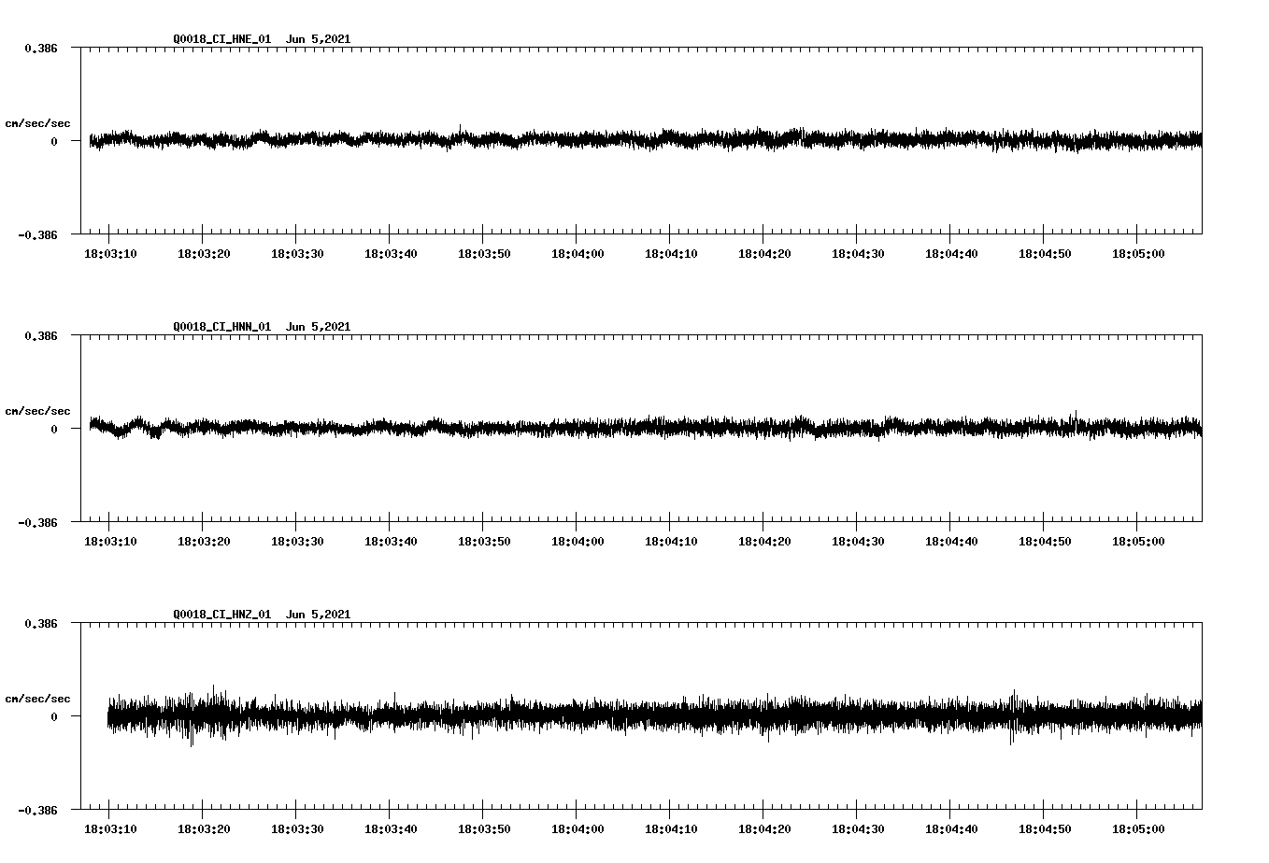
Task: Click the cm/sec/sec unit label on HNE plot
Action: pyautogui.click(x=37, y=123)
